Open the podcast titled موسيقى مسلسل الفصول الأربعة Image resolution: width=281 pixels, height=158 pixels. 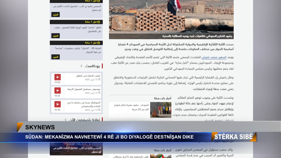[x=84, y=89]
